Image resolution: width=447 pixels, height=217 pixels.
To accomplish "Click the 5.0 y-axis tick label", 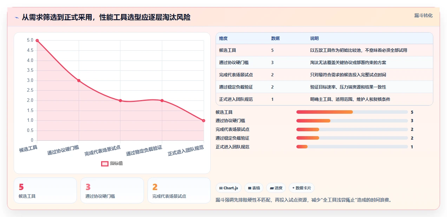I will tap(30, 40).
